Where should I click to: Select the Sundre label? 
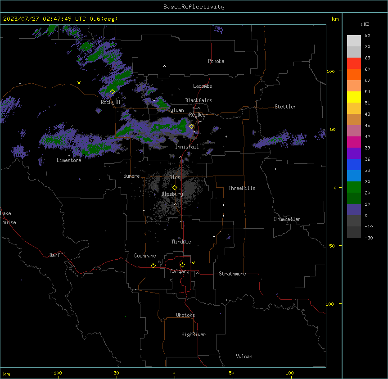click(x=131, y=176)
